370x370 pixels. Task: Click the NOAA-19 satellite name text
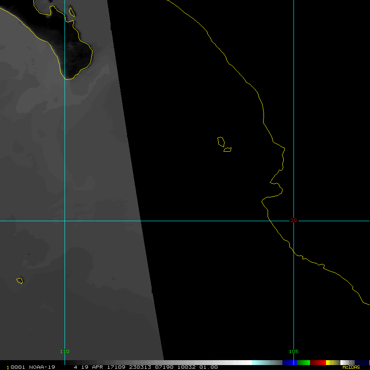pyautogui.click(x=38, y=367)
